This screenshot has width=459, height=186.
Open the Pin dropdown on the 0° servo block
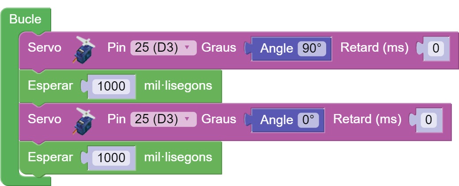click(163, 119)
